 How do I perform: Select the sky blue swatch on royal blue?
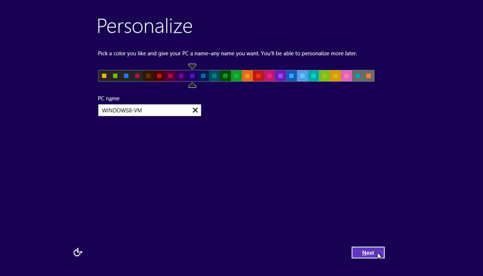click(291, 76)
